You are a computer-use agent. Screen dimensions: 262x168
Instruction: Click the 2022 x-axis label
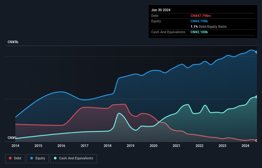pyautogui.click(x=199, y=146)
